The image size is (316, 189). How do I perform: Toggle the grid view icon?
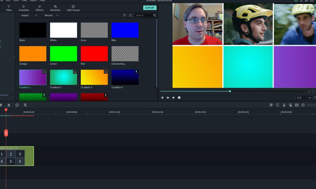[131, 15]
